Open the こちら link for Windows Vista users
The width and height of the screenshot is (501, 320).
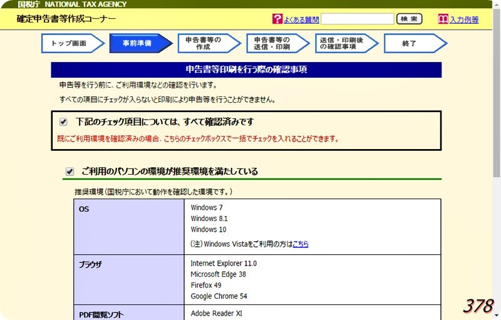click(x=301, y=244)
